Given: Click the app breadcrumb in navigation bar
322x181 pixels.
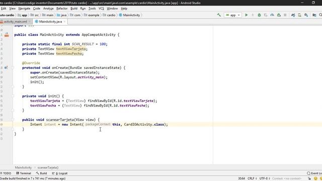Looking at the screenshot, I should coord(22,15).
